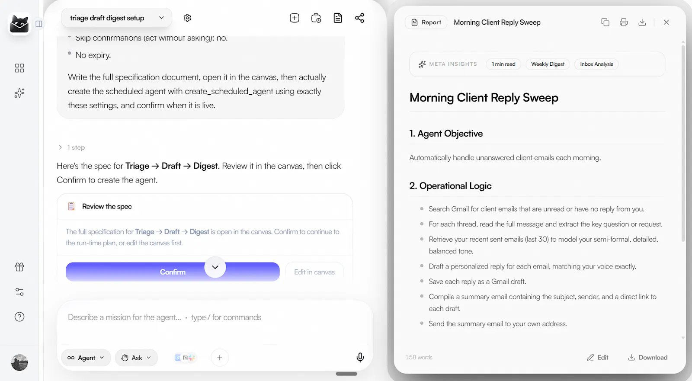Click 'Save each reply as a Gmail draft.'
Screen dimensions: 692x381
[477, 282]
